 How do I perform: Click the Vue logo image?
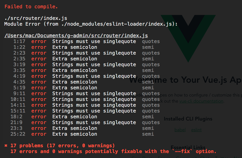(x=188, y=39)
